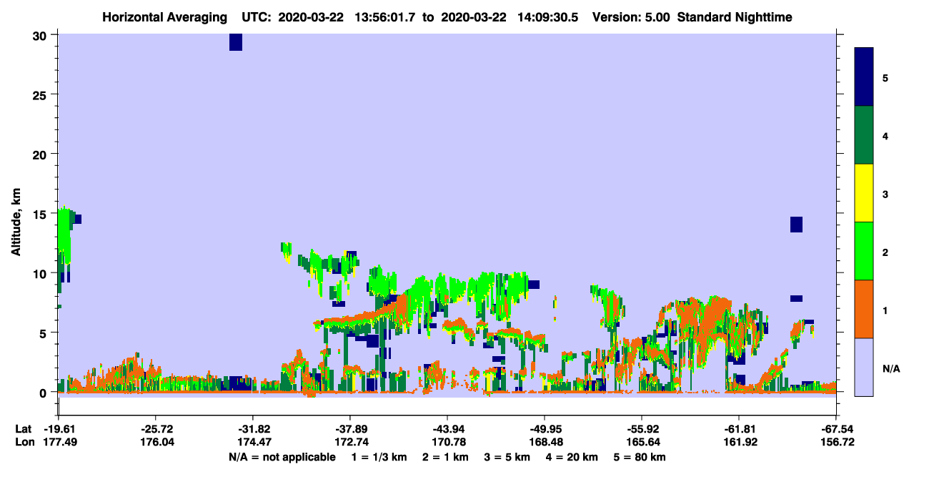Click the latitude value -37.89
929x477 pixels.
350,429
